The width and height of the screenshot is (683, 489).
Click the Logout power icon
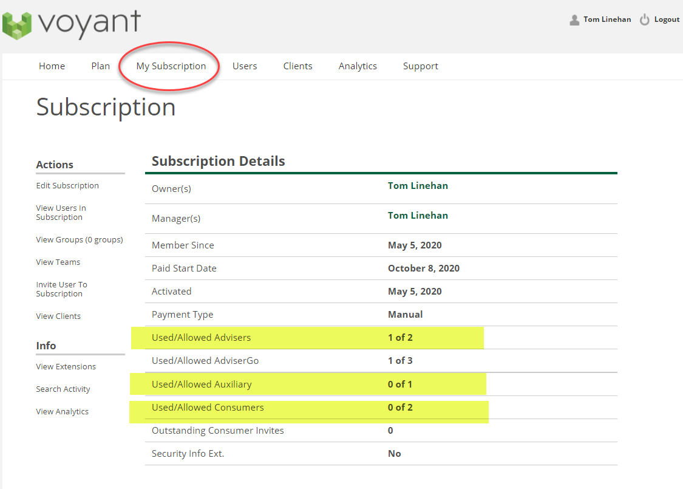coord(644,19)
